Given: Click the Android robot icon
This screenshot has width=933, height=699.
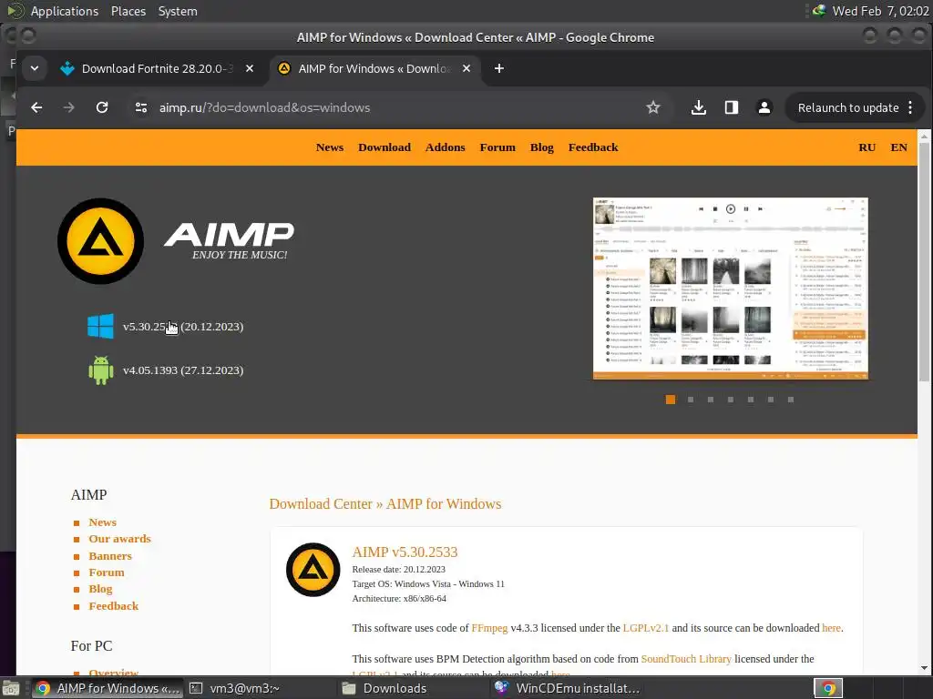Looking at the screenshot, I should [100, 370].
